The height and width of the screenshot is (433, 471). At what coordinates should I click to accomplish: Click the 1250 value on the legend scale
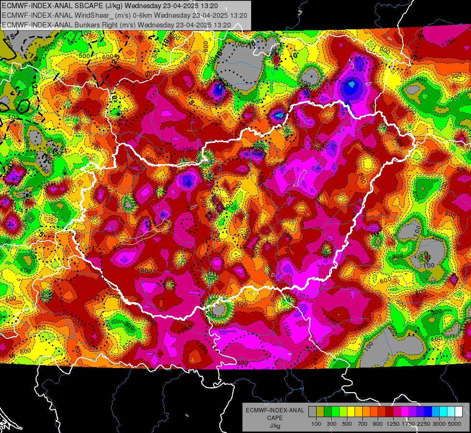pyautogui.click(x=393, y=424)
